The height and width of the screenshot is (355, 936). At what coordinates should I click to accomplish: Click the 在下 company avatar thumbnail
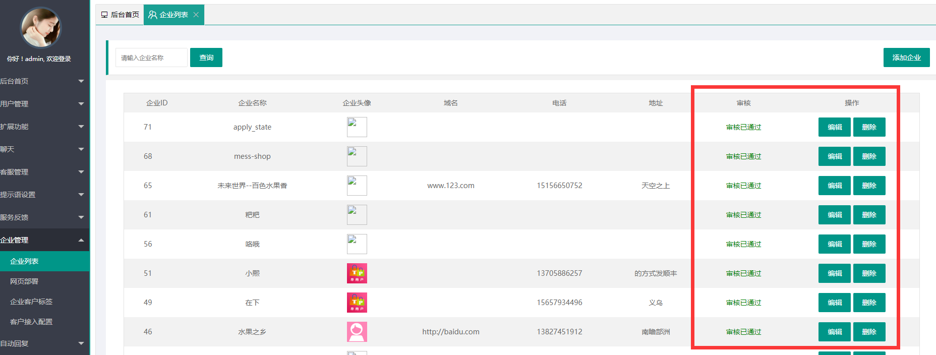tap(357, 303)
